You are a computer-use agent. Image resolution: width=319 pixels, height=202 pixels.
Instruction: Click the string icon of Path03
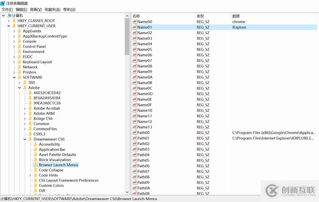pos(135,149)
